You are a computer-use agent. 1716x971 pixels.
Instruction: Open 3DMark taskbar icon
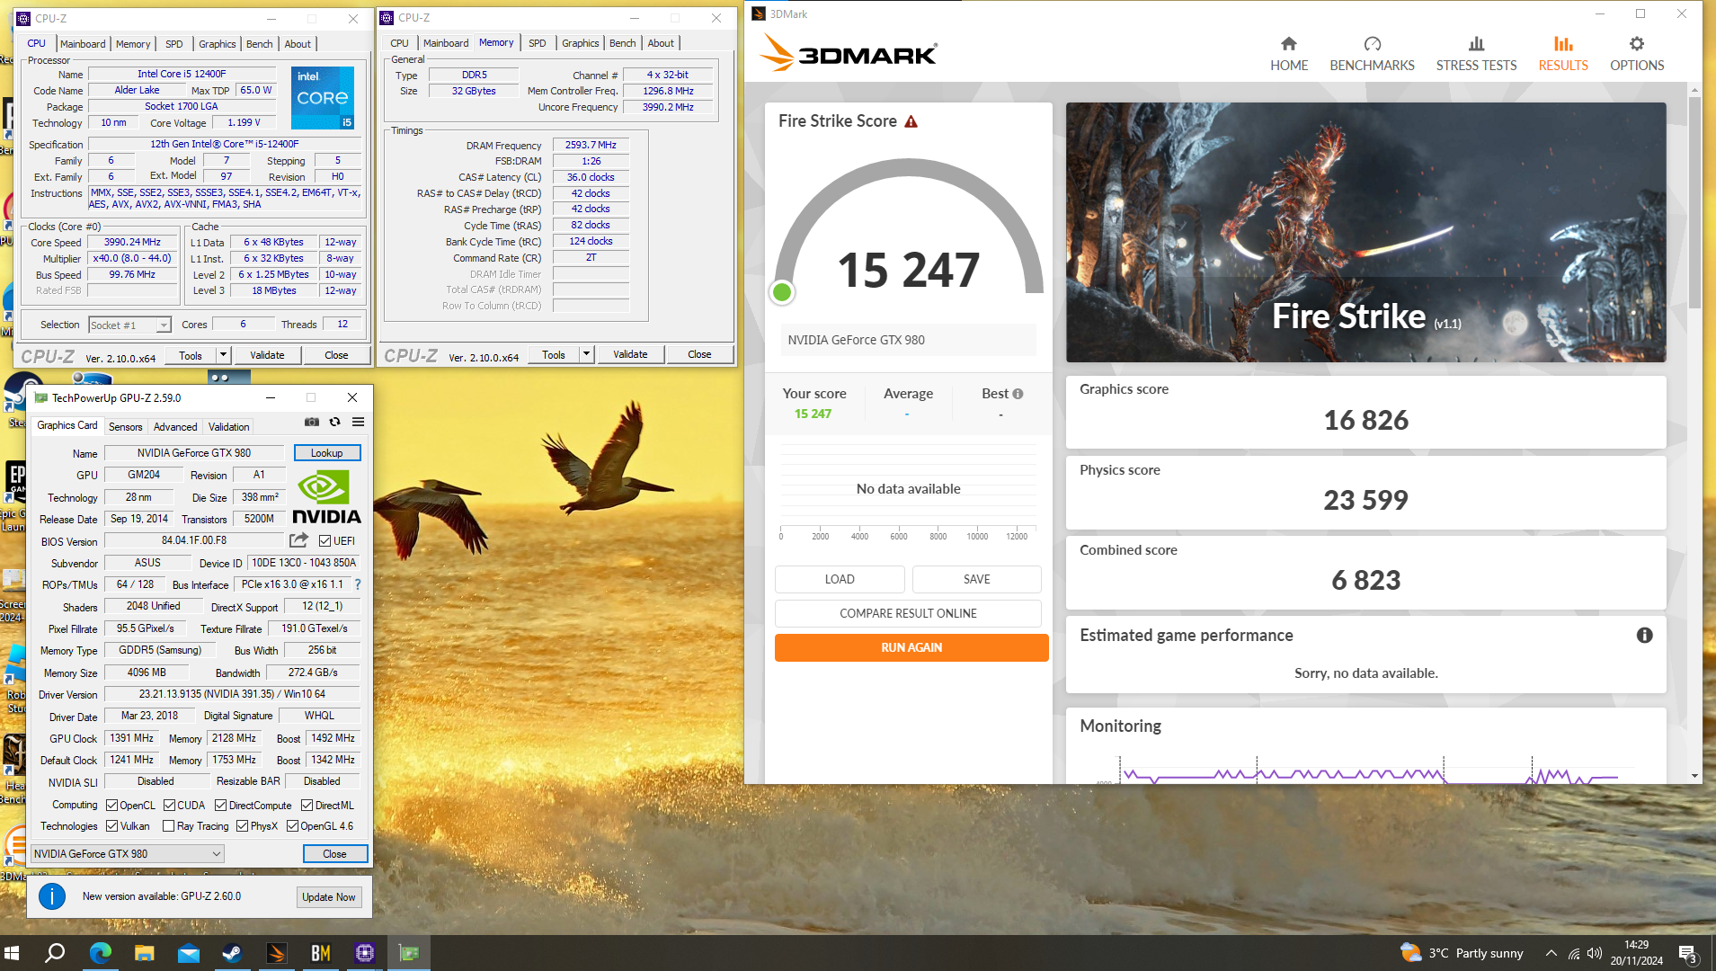pos(276,953)
